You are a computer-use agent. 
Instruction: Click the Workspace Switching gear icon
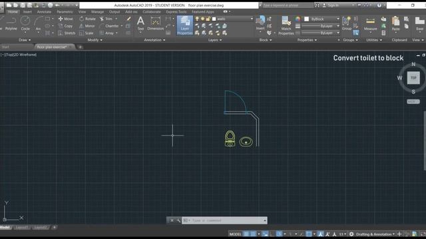click(351, 234)
